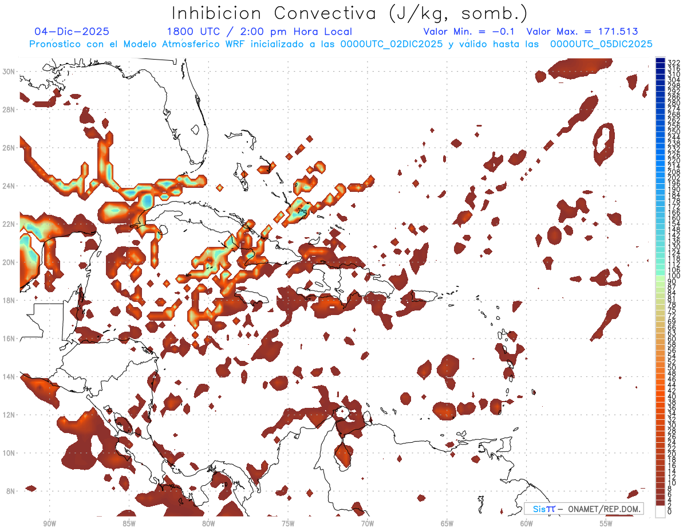The image size is (687, 531).
Task: Click the '85W' longitude label
Action: point(129,523)
